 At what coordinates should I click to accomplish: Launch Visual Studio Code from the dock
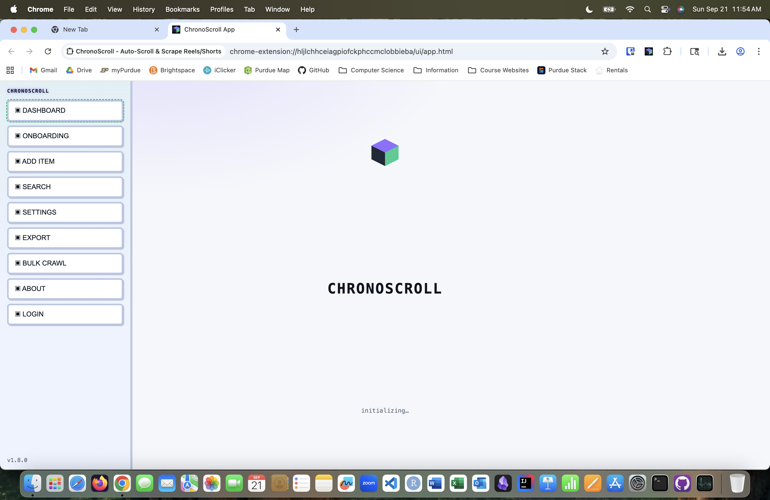tap(391, 483)
